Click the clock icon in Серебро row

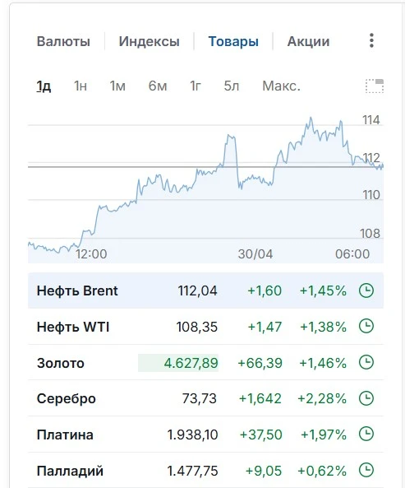click(366, 398)
